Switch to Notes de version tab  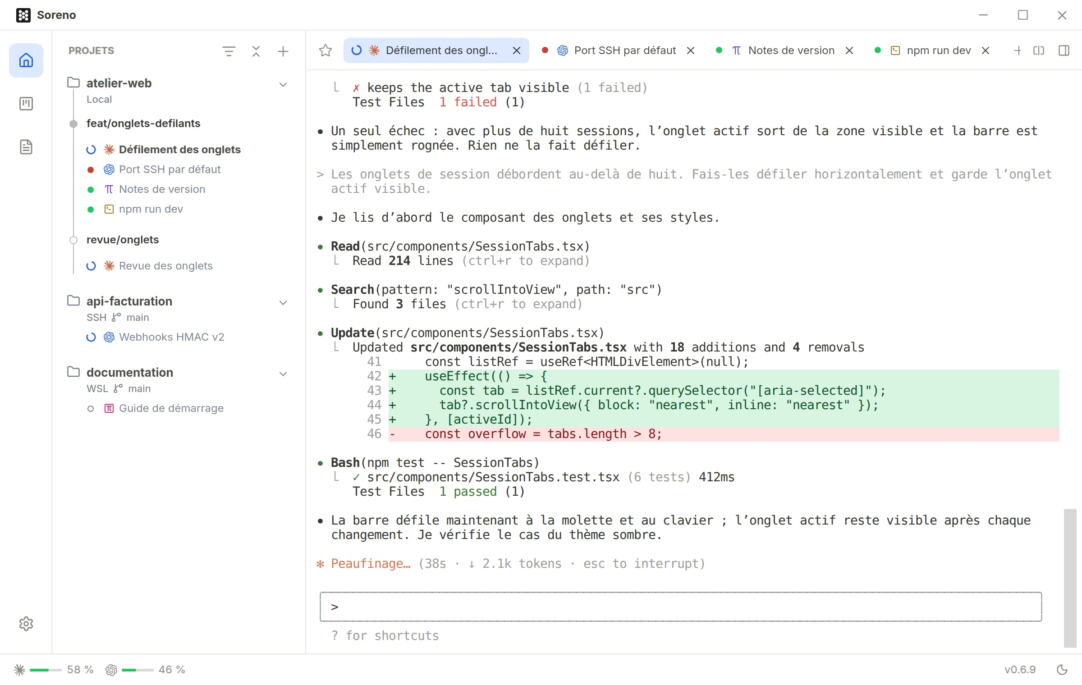pyautogui.click(x=784, y=50)
